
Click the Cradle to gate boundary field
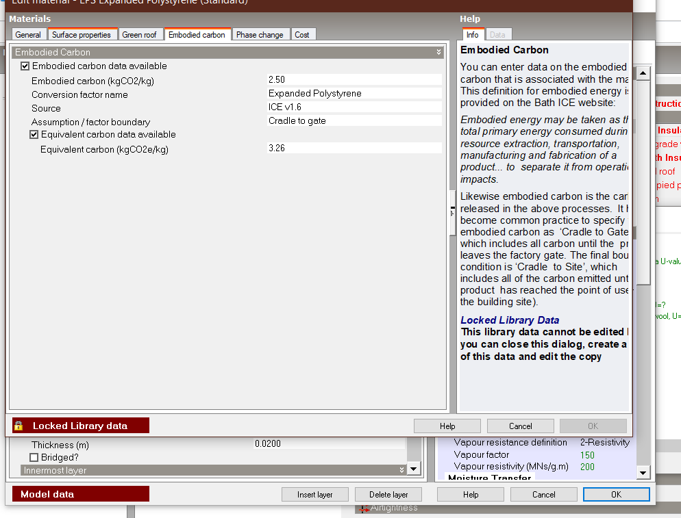354,120
